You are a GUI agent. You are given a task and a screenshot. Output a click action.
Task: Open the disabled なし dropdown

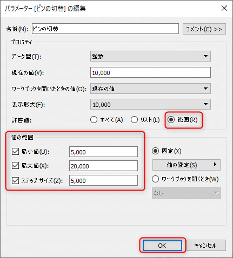187,193
